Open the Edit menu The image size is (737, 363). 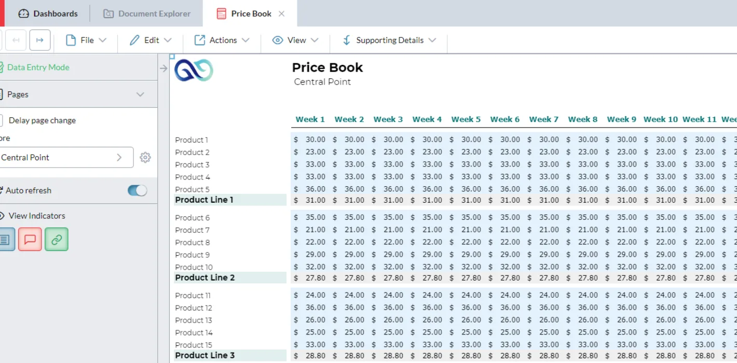(151, 40)
